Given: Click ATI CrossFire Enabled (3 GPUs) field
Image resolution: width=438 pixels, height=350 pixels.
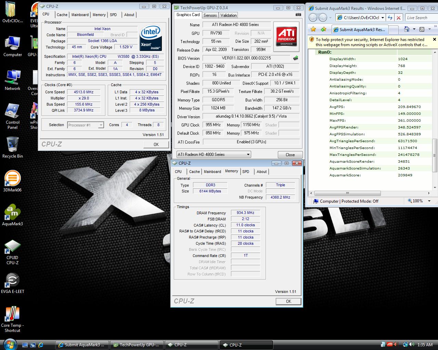Looking at the screenshot, I should [251, 142].
